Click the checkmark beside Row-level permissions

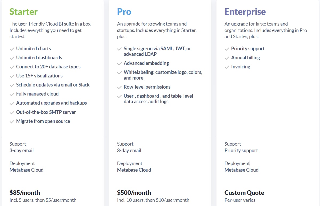(x=119, y=87)
